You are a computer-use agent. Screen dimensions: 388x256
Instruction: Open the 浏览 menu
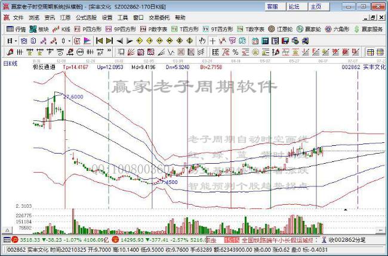(34, 17)
